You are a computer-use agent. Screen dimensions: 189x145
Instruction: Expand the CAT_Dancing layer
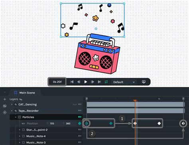pyautogui.click(x=12, y=104)
